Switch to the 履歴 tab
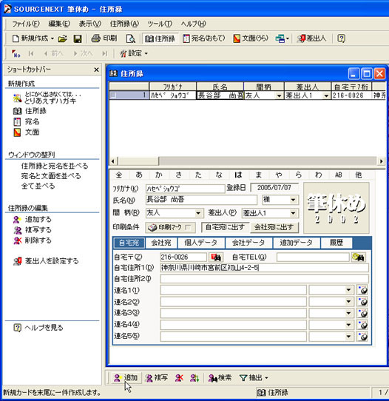Viewport: 389px width, 401px height. click(x=336, y=243)
